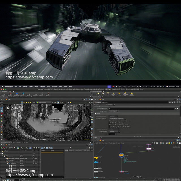Open the Prototype Index Random dropdown
Image resolution: width=181 pixels, height=181 pixels.
[114, 132]
